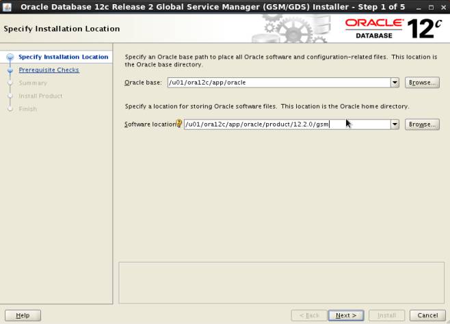This screenshot has width=450, height=324.
Task: Open the Oracle base dropdown arrow
Action: (395, 83)
